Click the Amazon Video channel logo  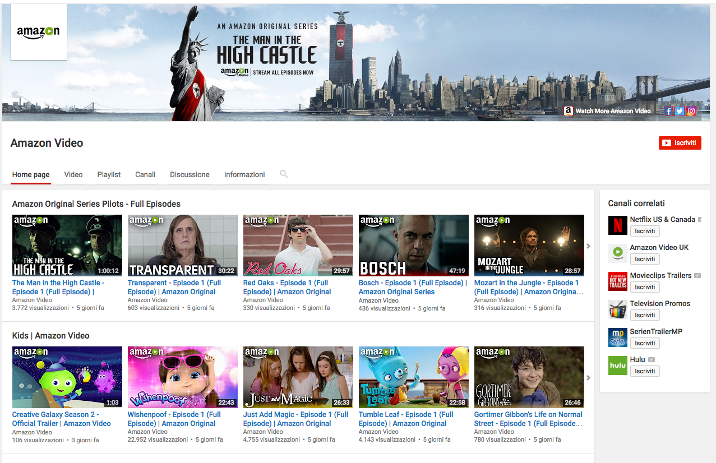point(38,32)
